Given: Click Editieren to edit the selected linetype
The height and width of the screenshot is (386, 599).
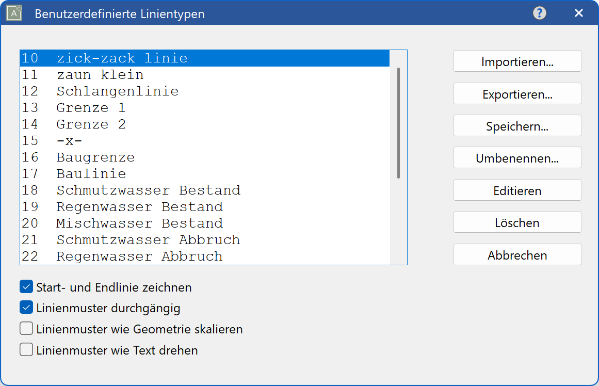Looking at the screenshot, I should (517, 190).
